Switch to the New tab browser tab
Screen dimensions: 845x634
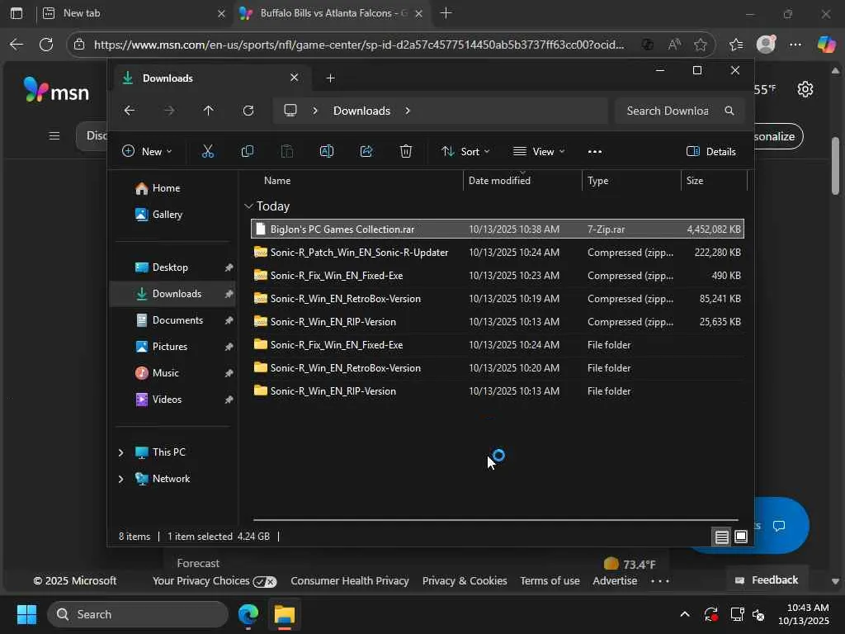(x=132, y=13)
